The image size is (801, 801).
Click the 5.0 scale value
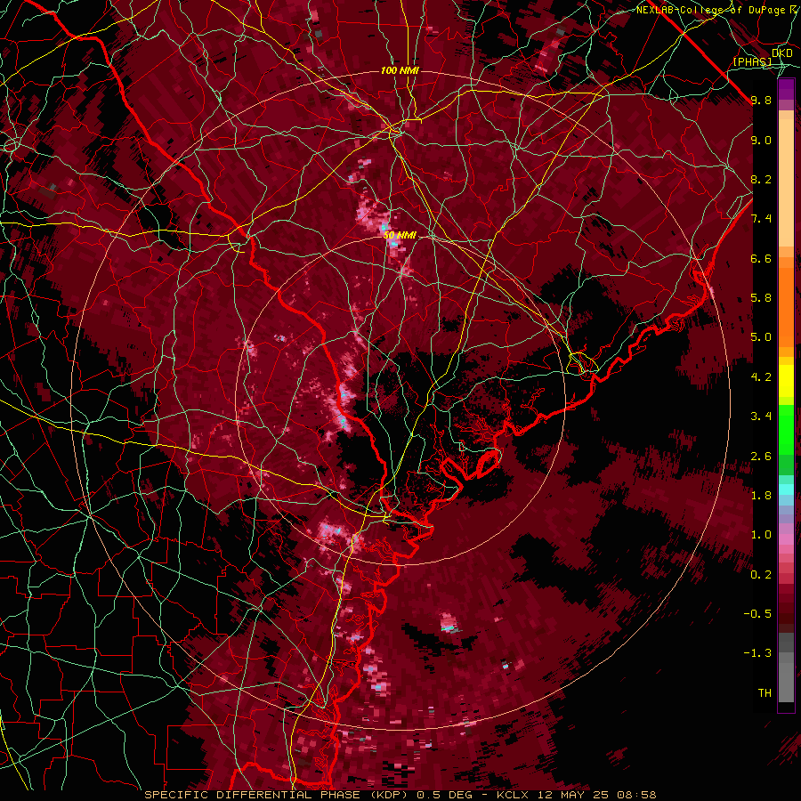pyautogui.click(x=761, y=337)
